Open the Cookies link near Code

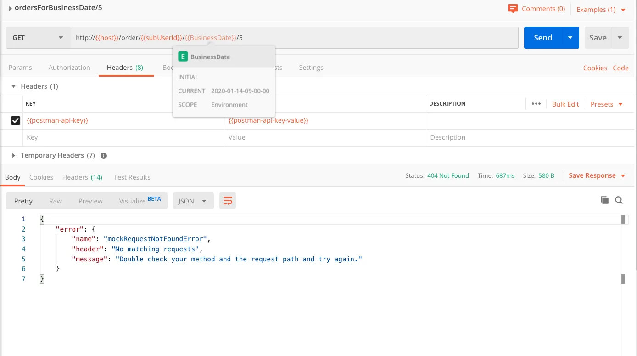[x=595, y=68]
